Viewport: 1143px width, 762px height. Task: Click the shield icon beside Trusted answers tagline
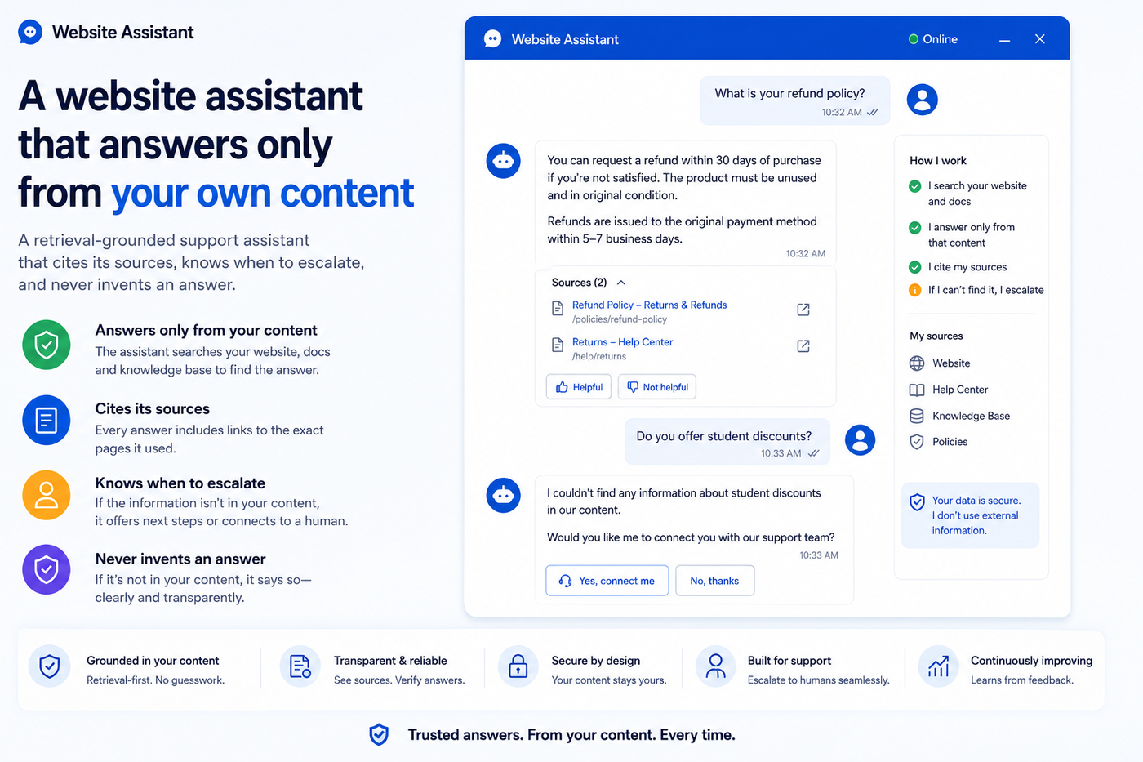tap(379, 735)
